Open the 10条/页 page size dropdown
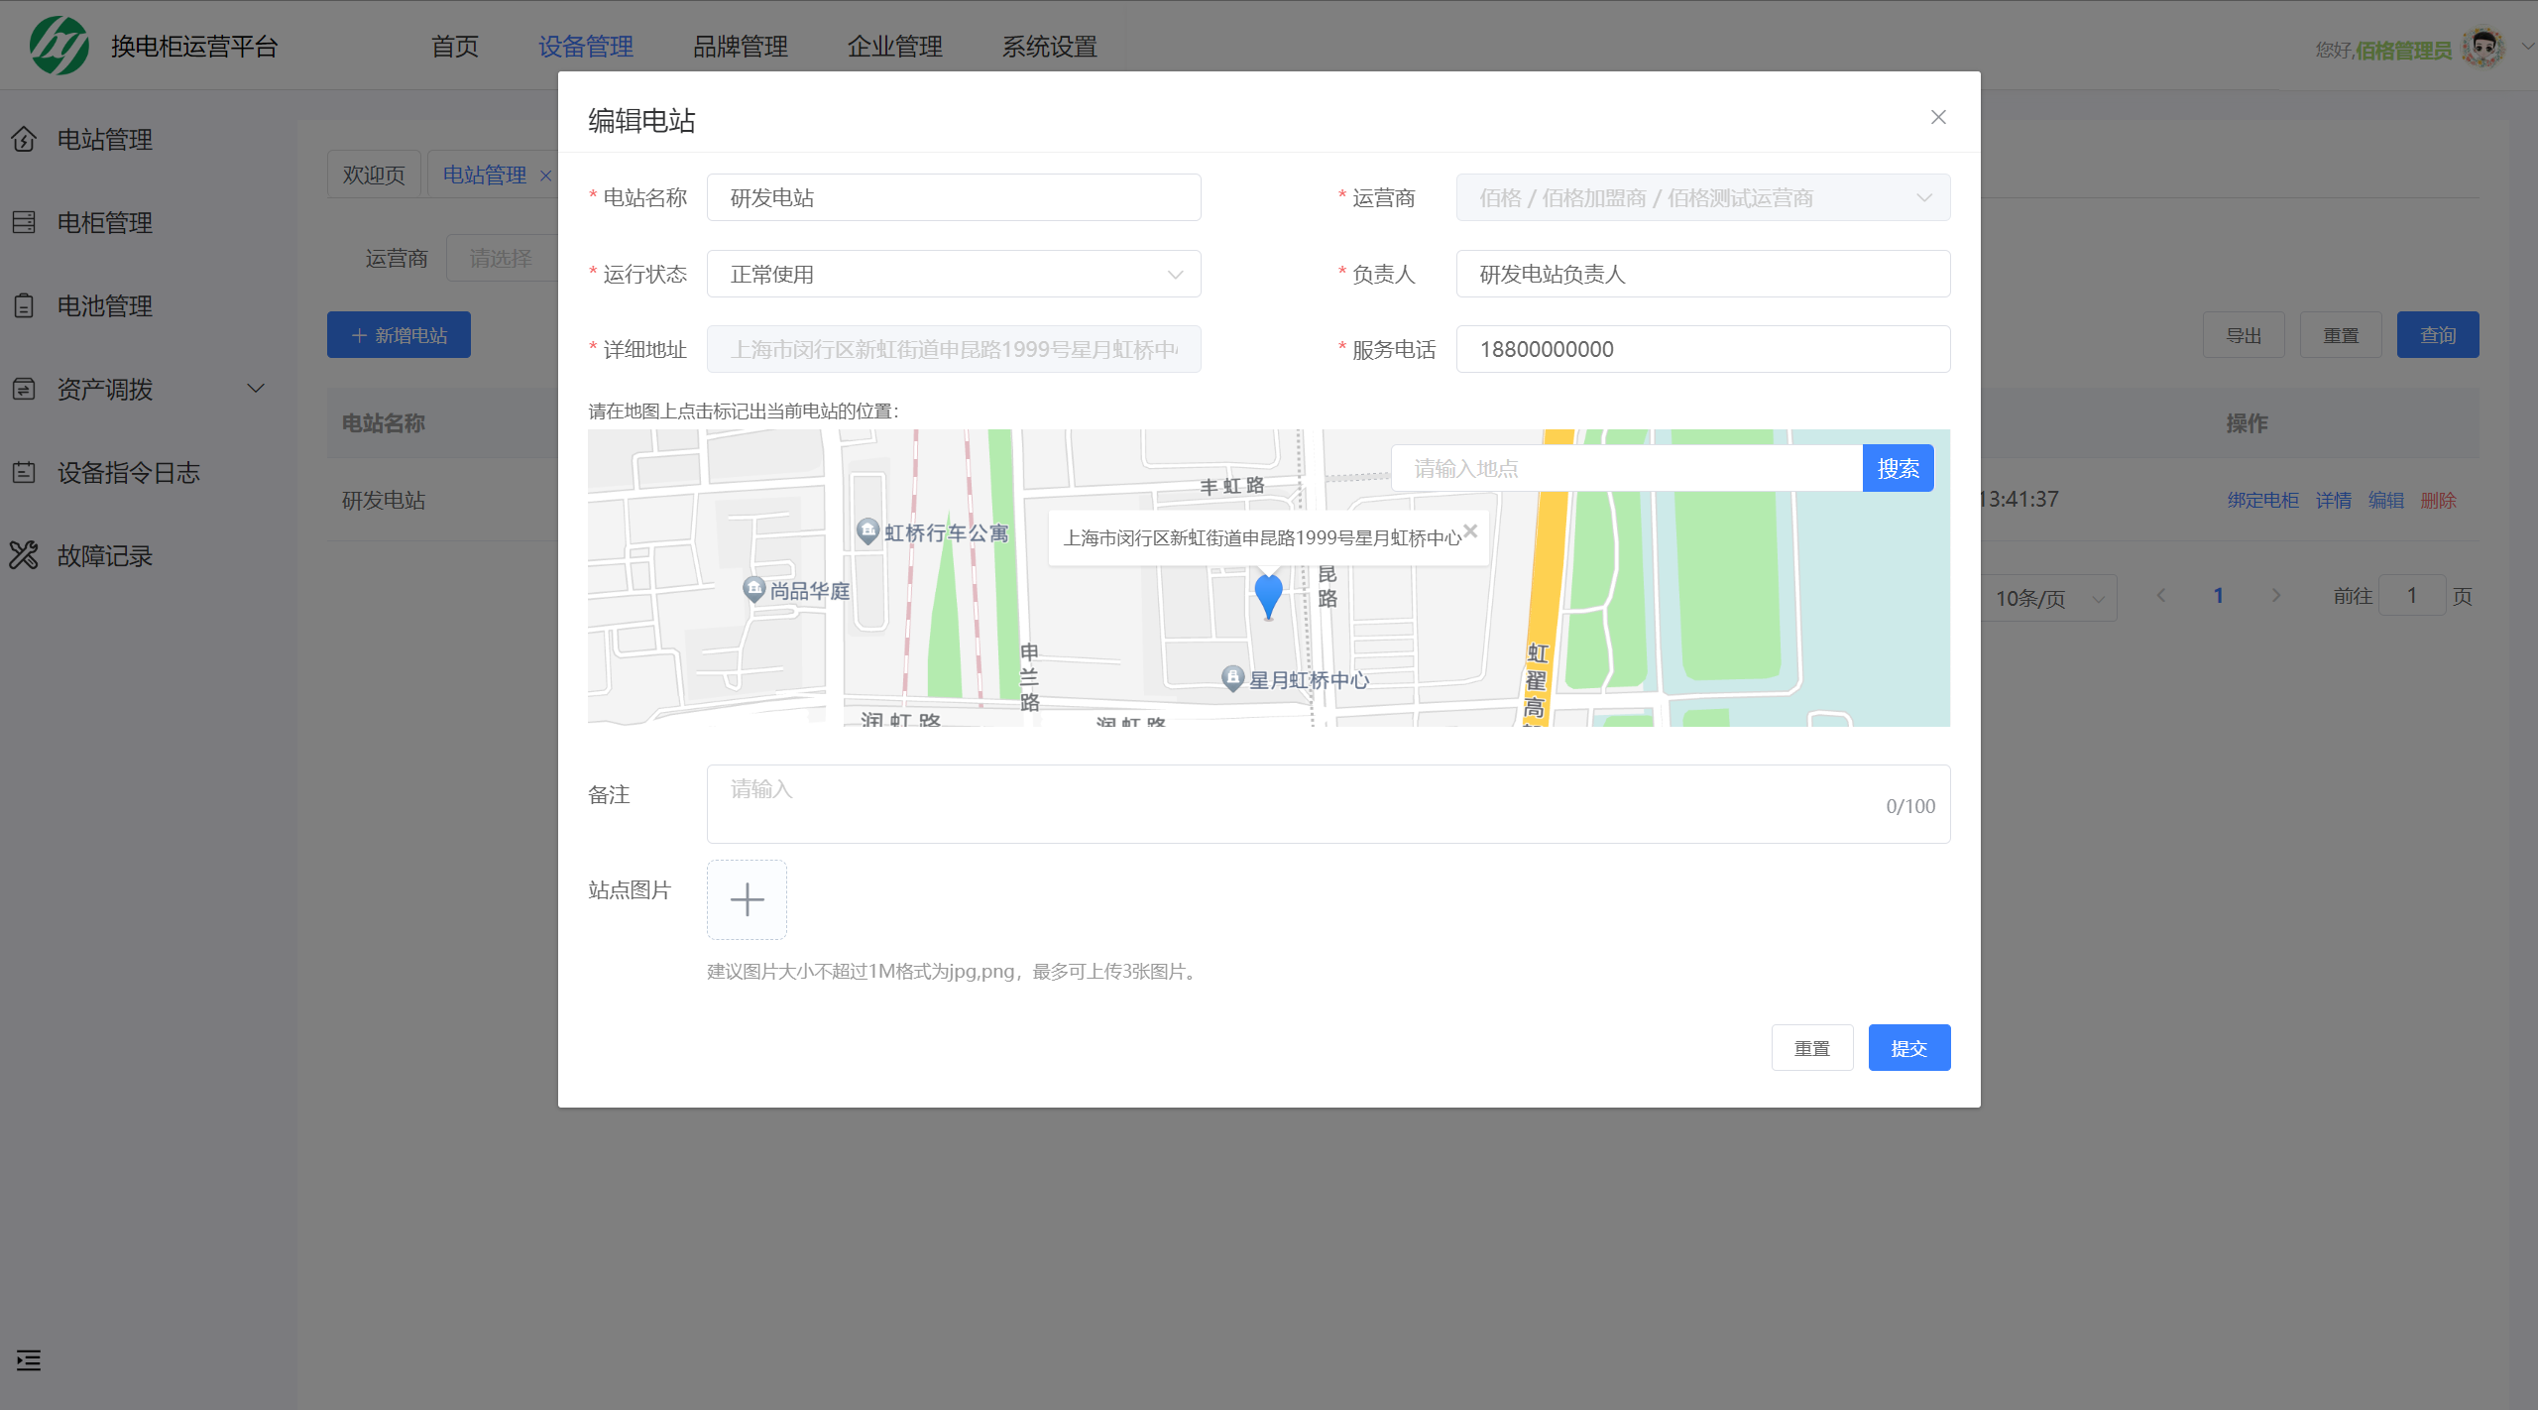Image resolution: width=2538 pixels, height=1410 pixels. click(x=2048, y=597)
